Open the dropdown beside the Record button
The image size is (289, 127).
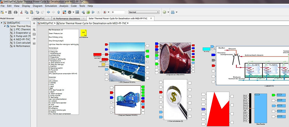coord(109,12)
